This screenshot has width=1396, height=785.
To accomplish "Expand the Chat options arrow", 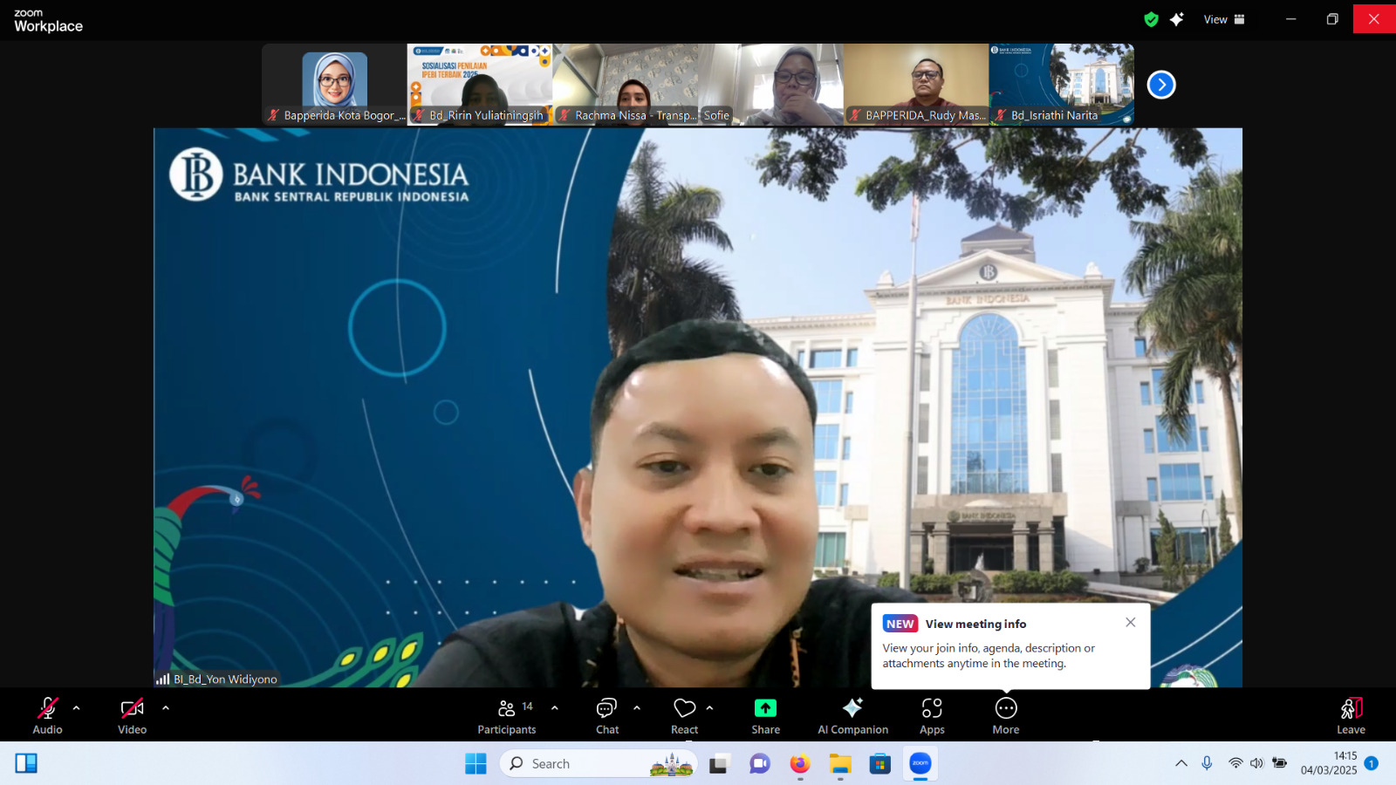I will coord(637,708).
